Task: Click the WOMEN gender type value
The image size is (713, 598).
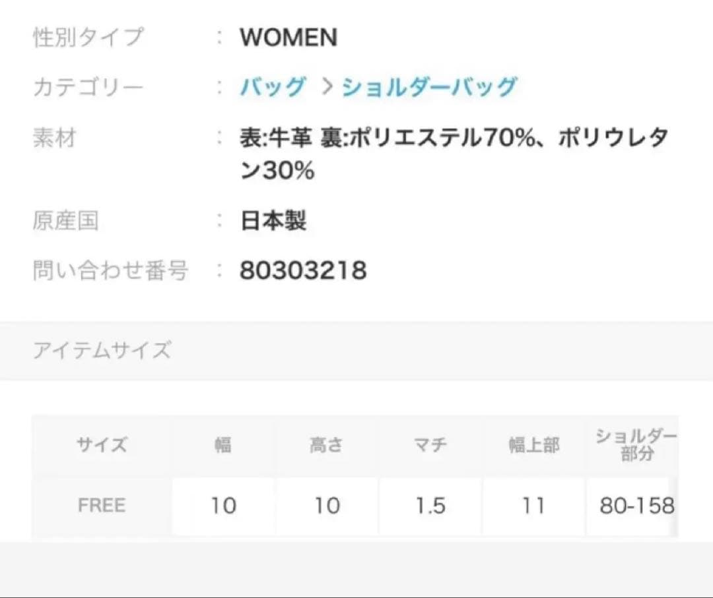Action: coord(289,38)
